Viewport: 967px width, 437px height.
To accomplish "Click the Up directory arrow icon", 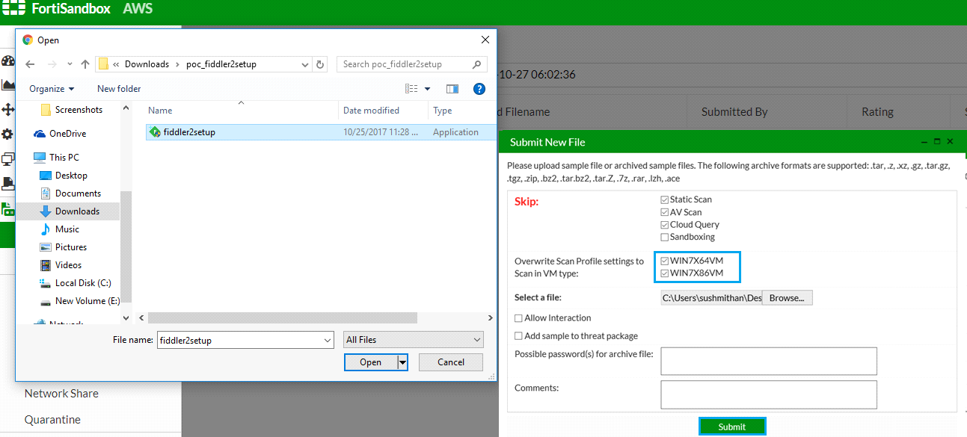I will click(85, 64).
